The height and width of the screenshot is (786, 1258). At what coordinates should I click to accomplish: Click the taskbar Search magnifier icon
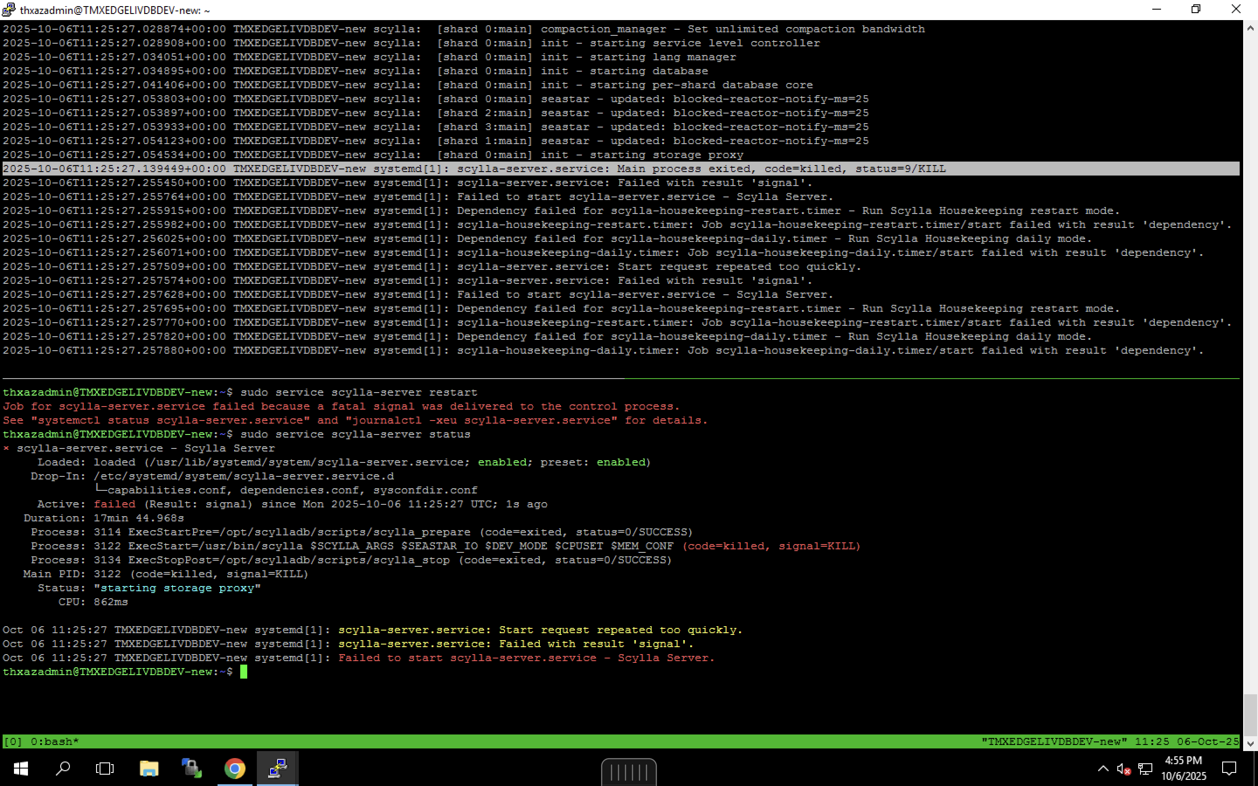[x=63, y=769]
